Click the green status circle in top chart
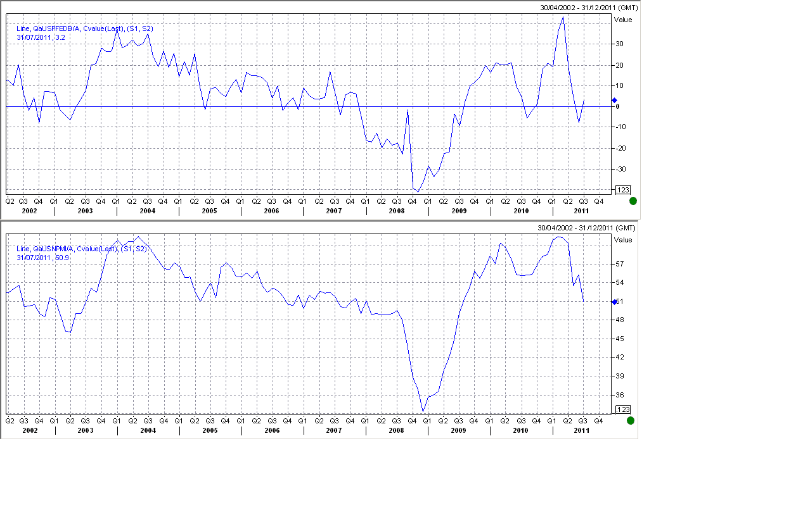The width and height of the screenshot is (803, 505). coord(633,201)
